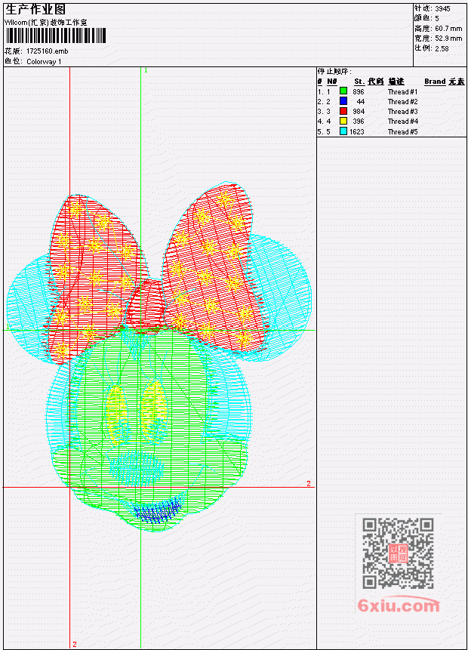Click the red bow center knot
This screenshot has height=650, width=468.
(x=145, y=306)
